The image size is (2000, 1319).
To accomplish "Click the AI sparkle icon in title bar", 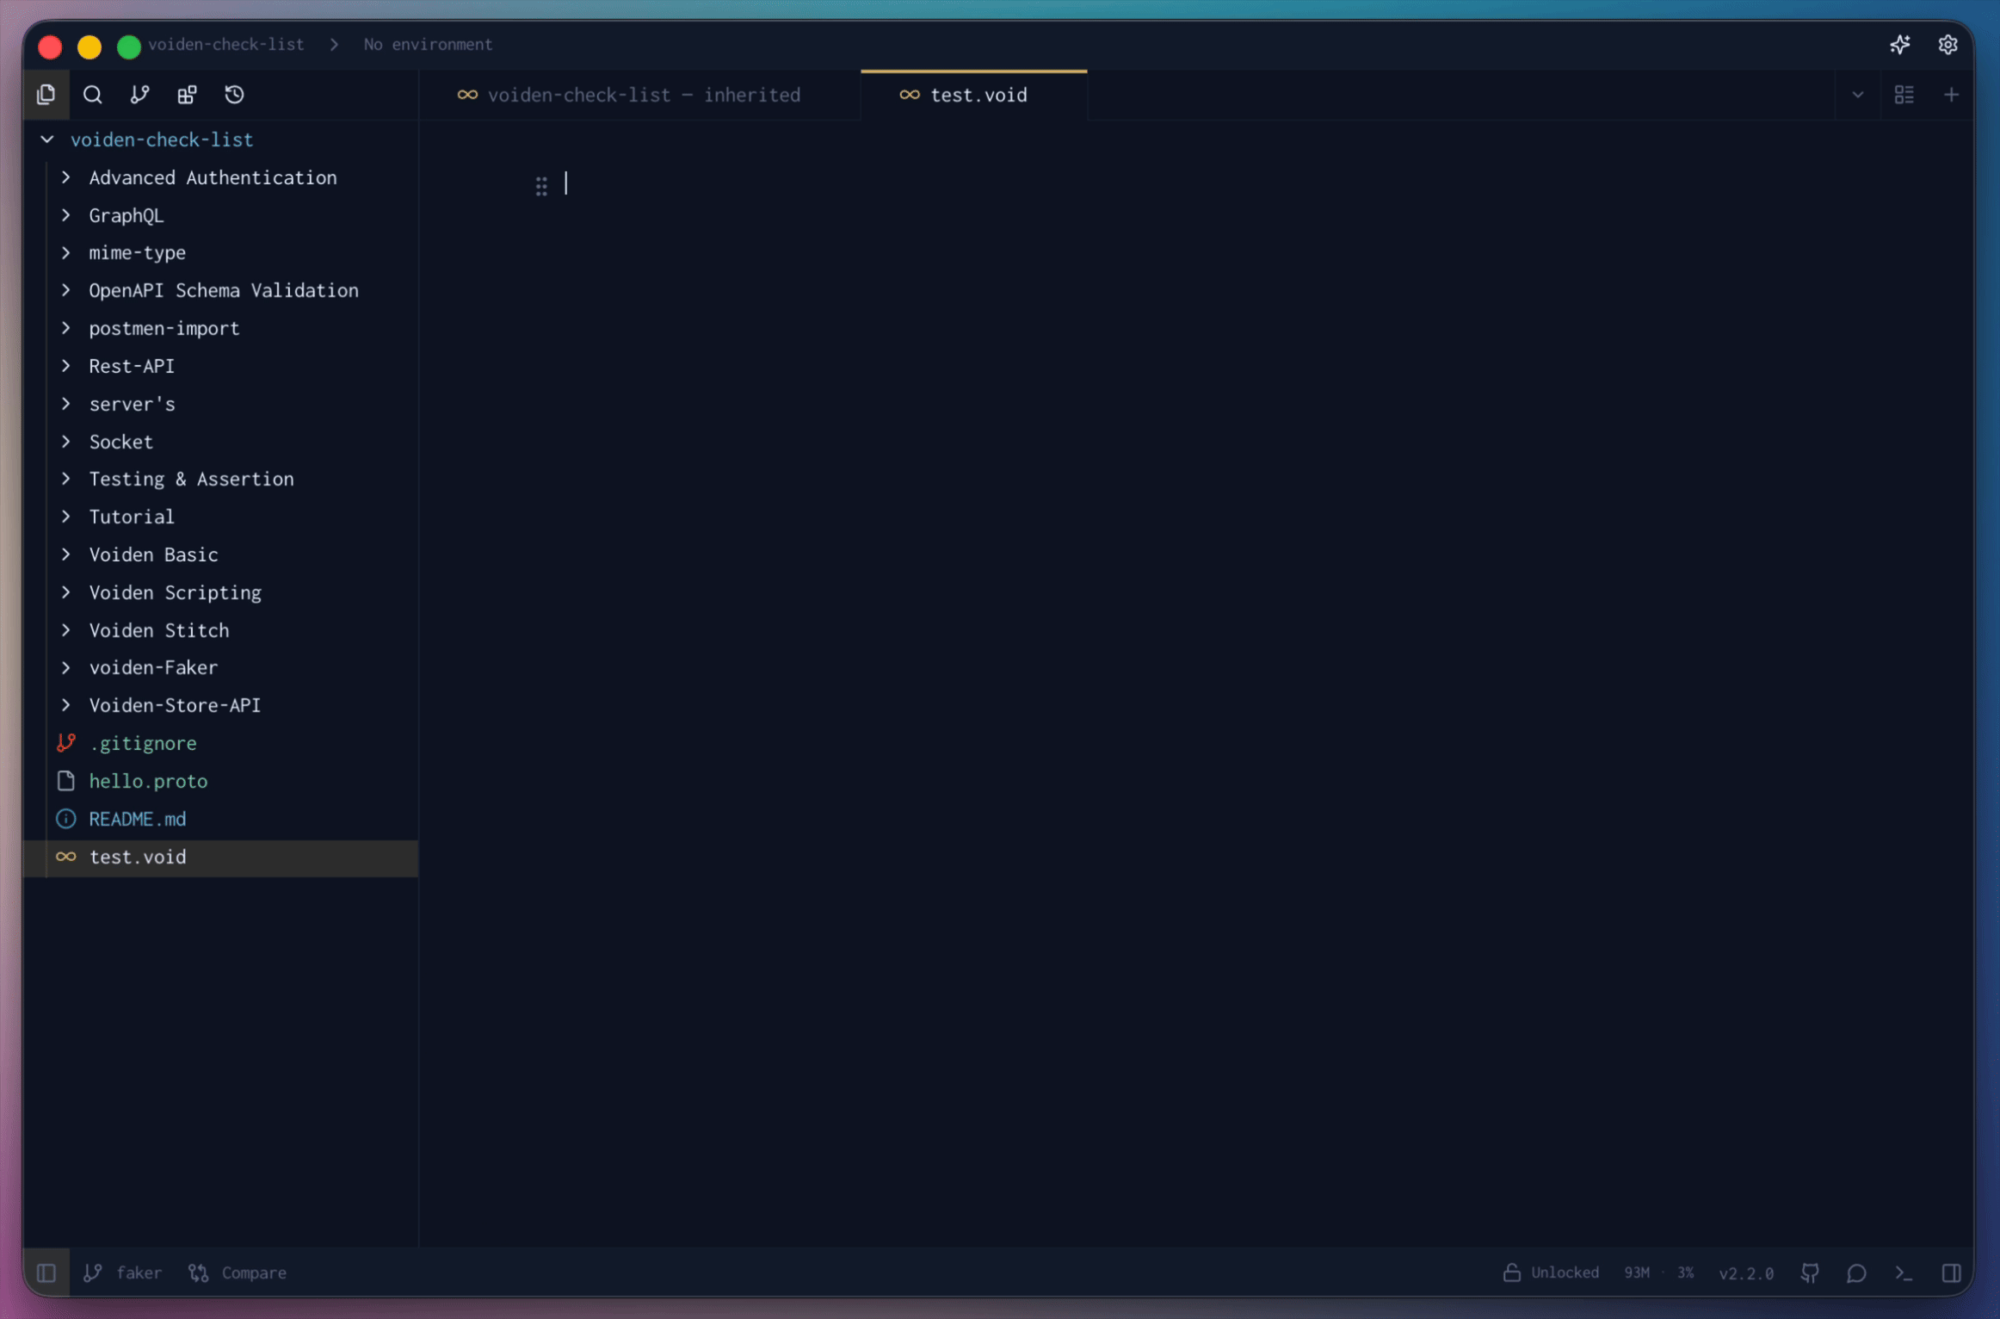I will coord(1900,45).
